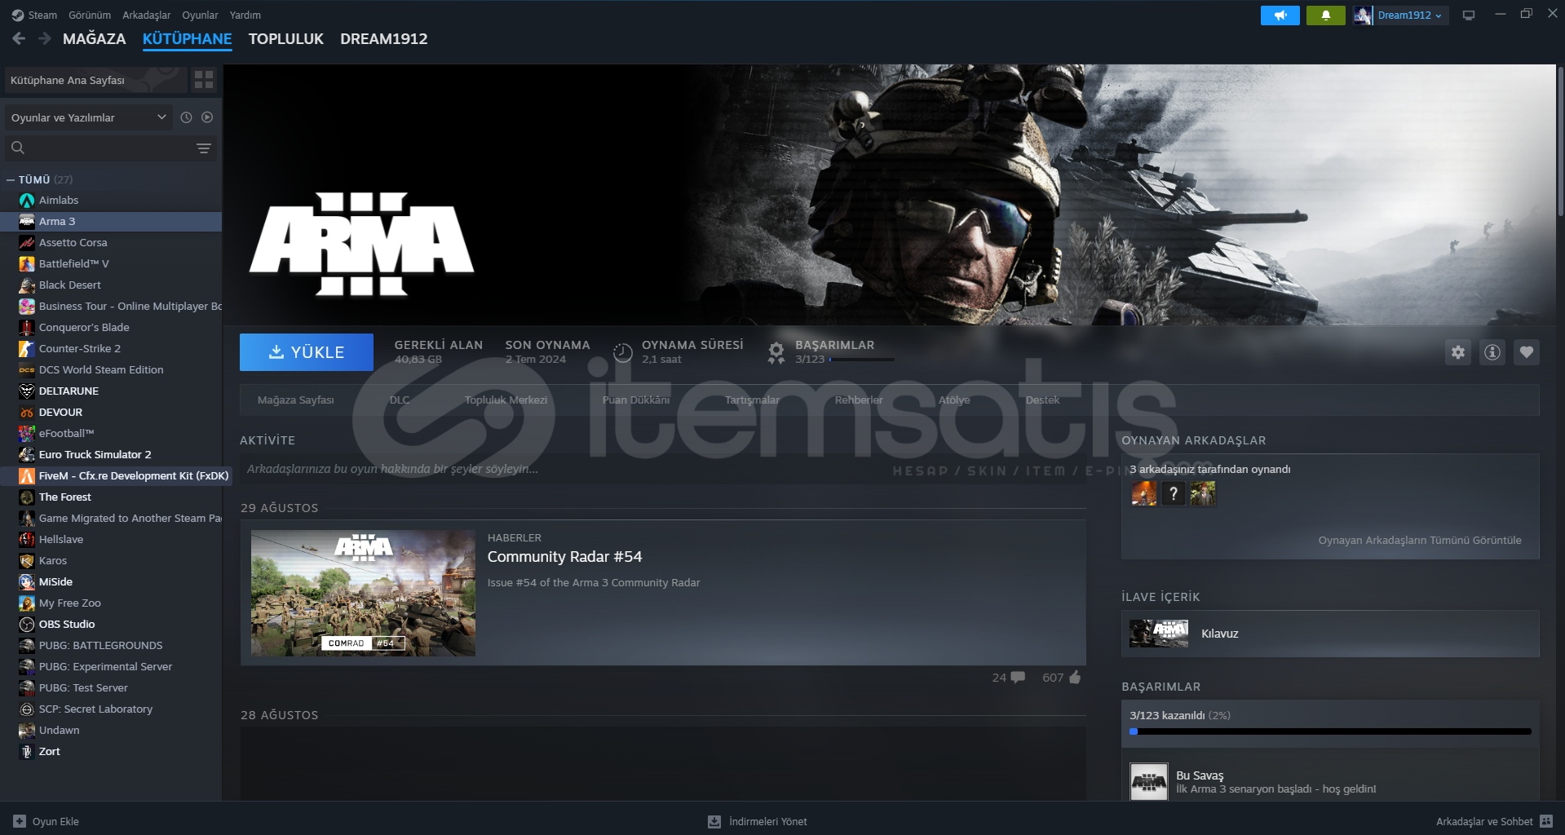Open the Bu Savaş achievement

[1330, 781]
